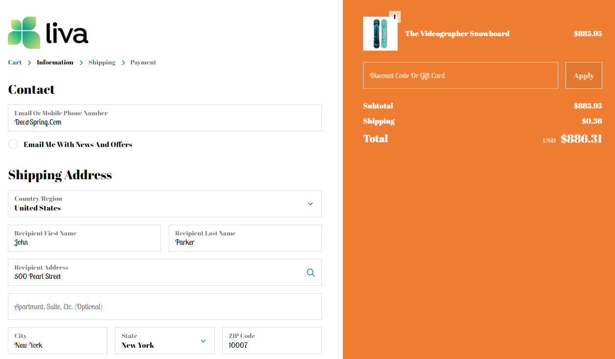The height and width of the screenshot is (359, 615).
Task: Click the Information breadcrumb step
Action: (55, 63)
